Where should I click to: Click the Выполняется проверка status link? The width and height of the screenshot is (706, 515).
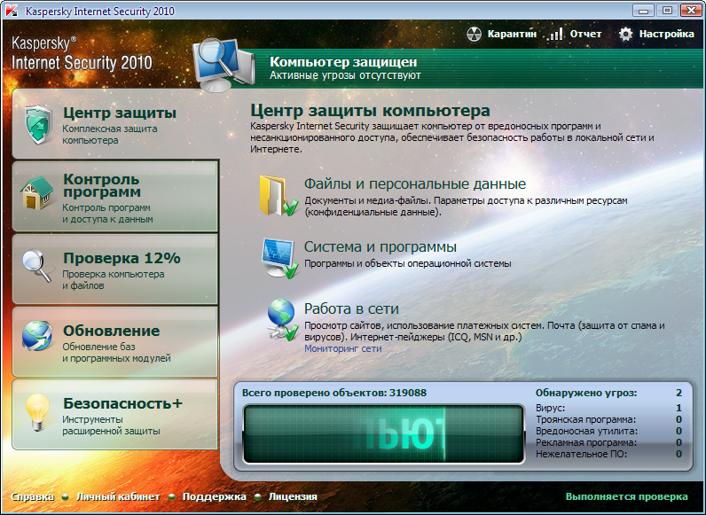626,496
